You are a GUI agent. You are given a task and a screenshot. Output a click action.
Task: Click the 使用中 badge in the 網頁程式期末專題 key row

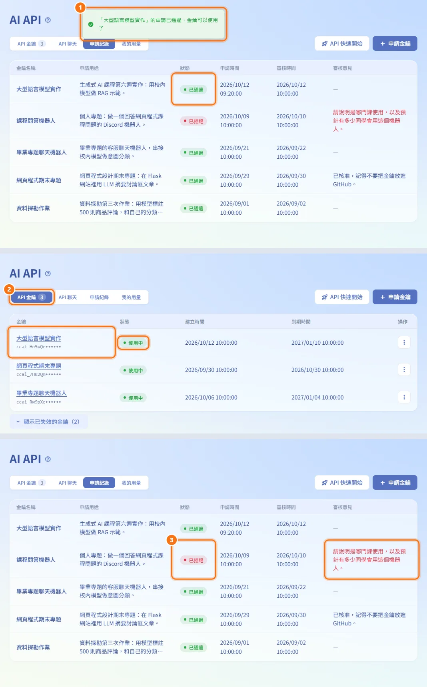pyautogui.click(x=133, y=370)
